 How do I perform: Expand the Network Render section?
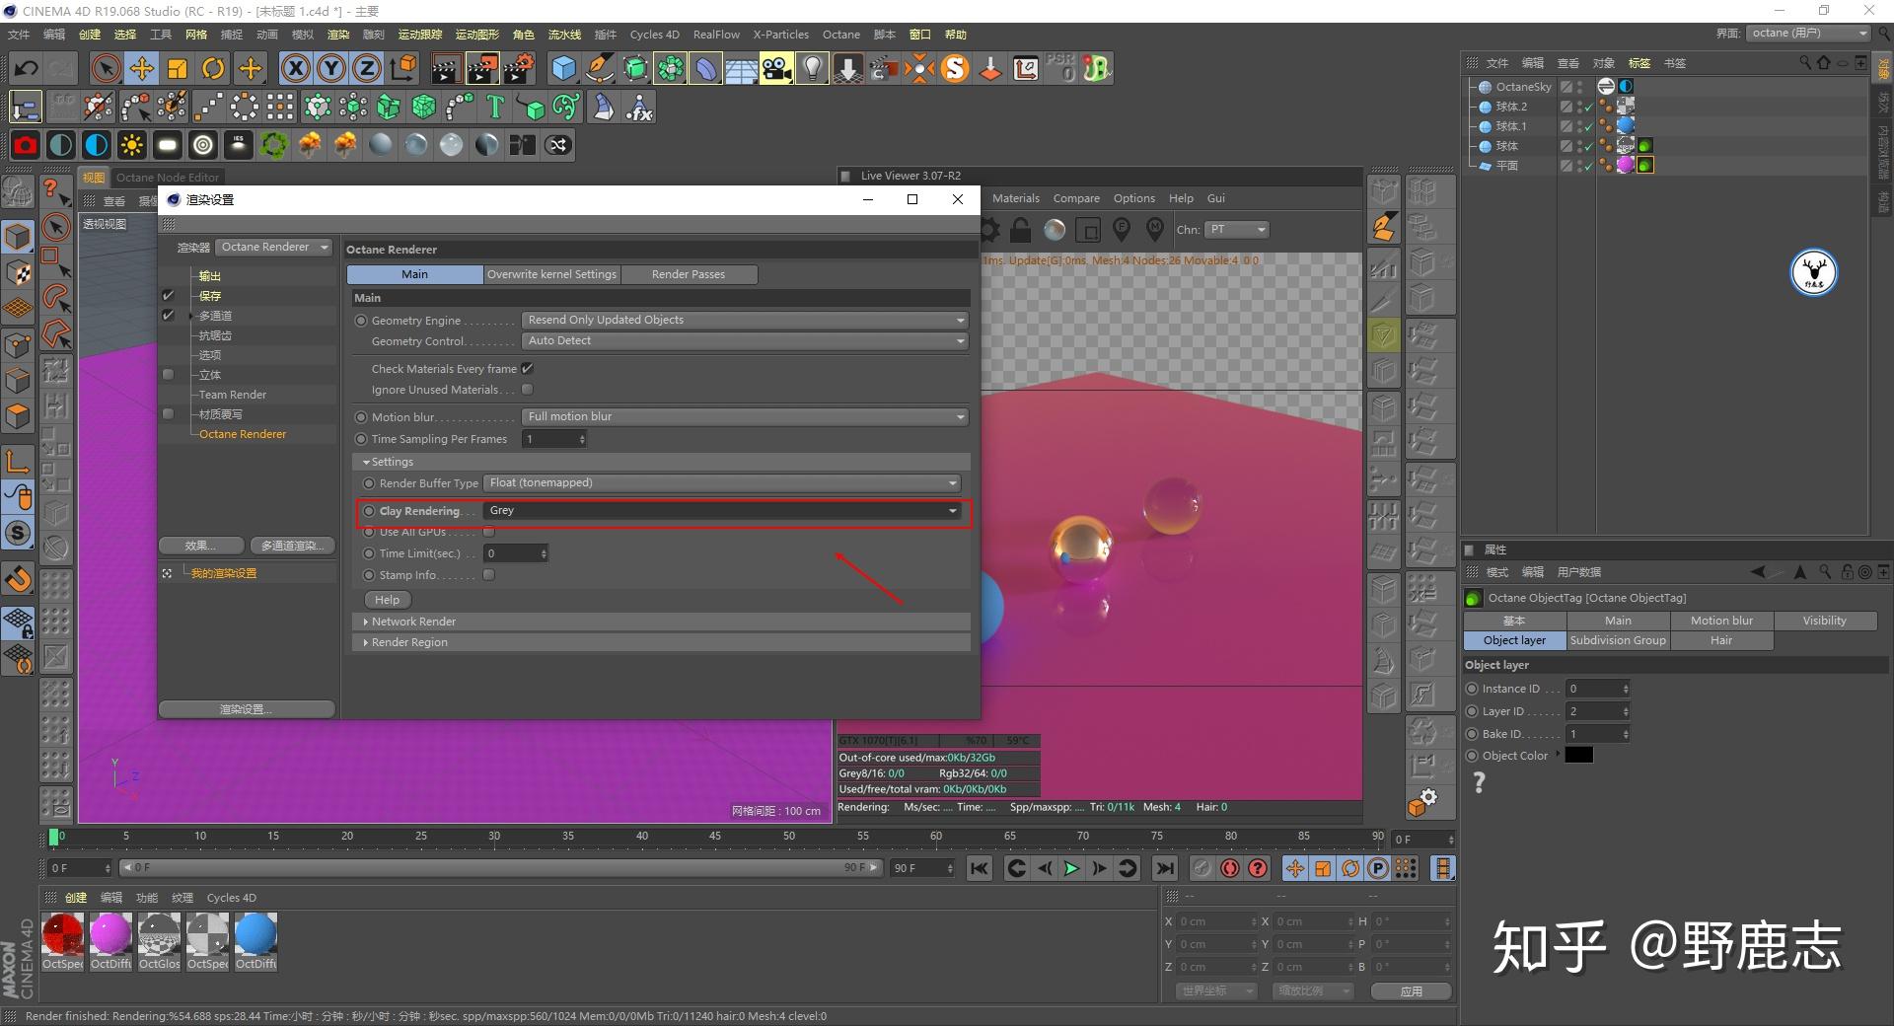[x=413, y=622]
